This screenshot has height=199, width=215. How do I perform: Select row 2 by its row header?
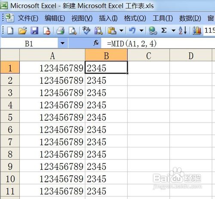click(x=10, y=80)
